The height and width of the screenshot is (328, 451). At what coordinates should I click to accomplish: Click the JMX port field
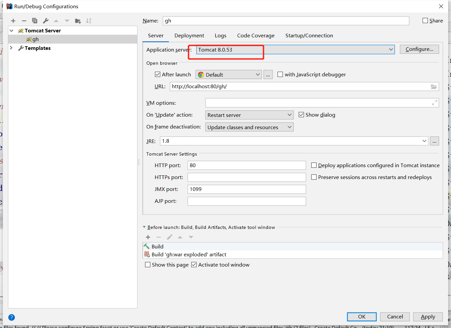coord(247,189)
